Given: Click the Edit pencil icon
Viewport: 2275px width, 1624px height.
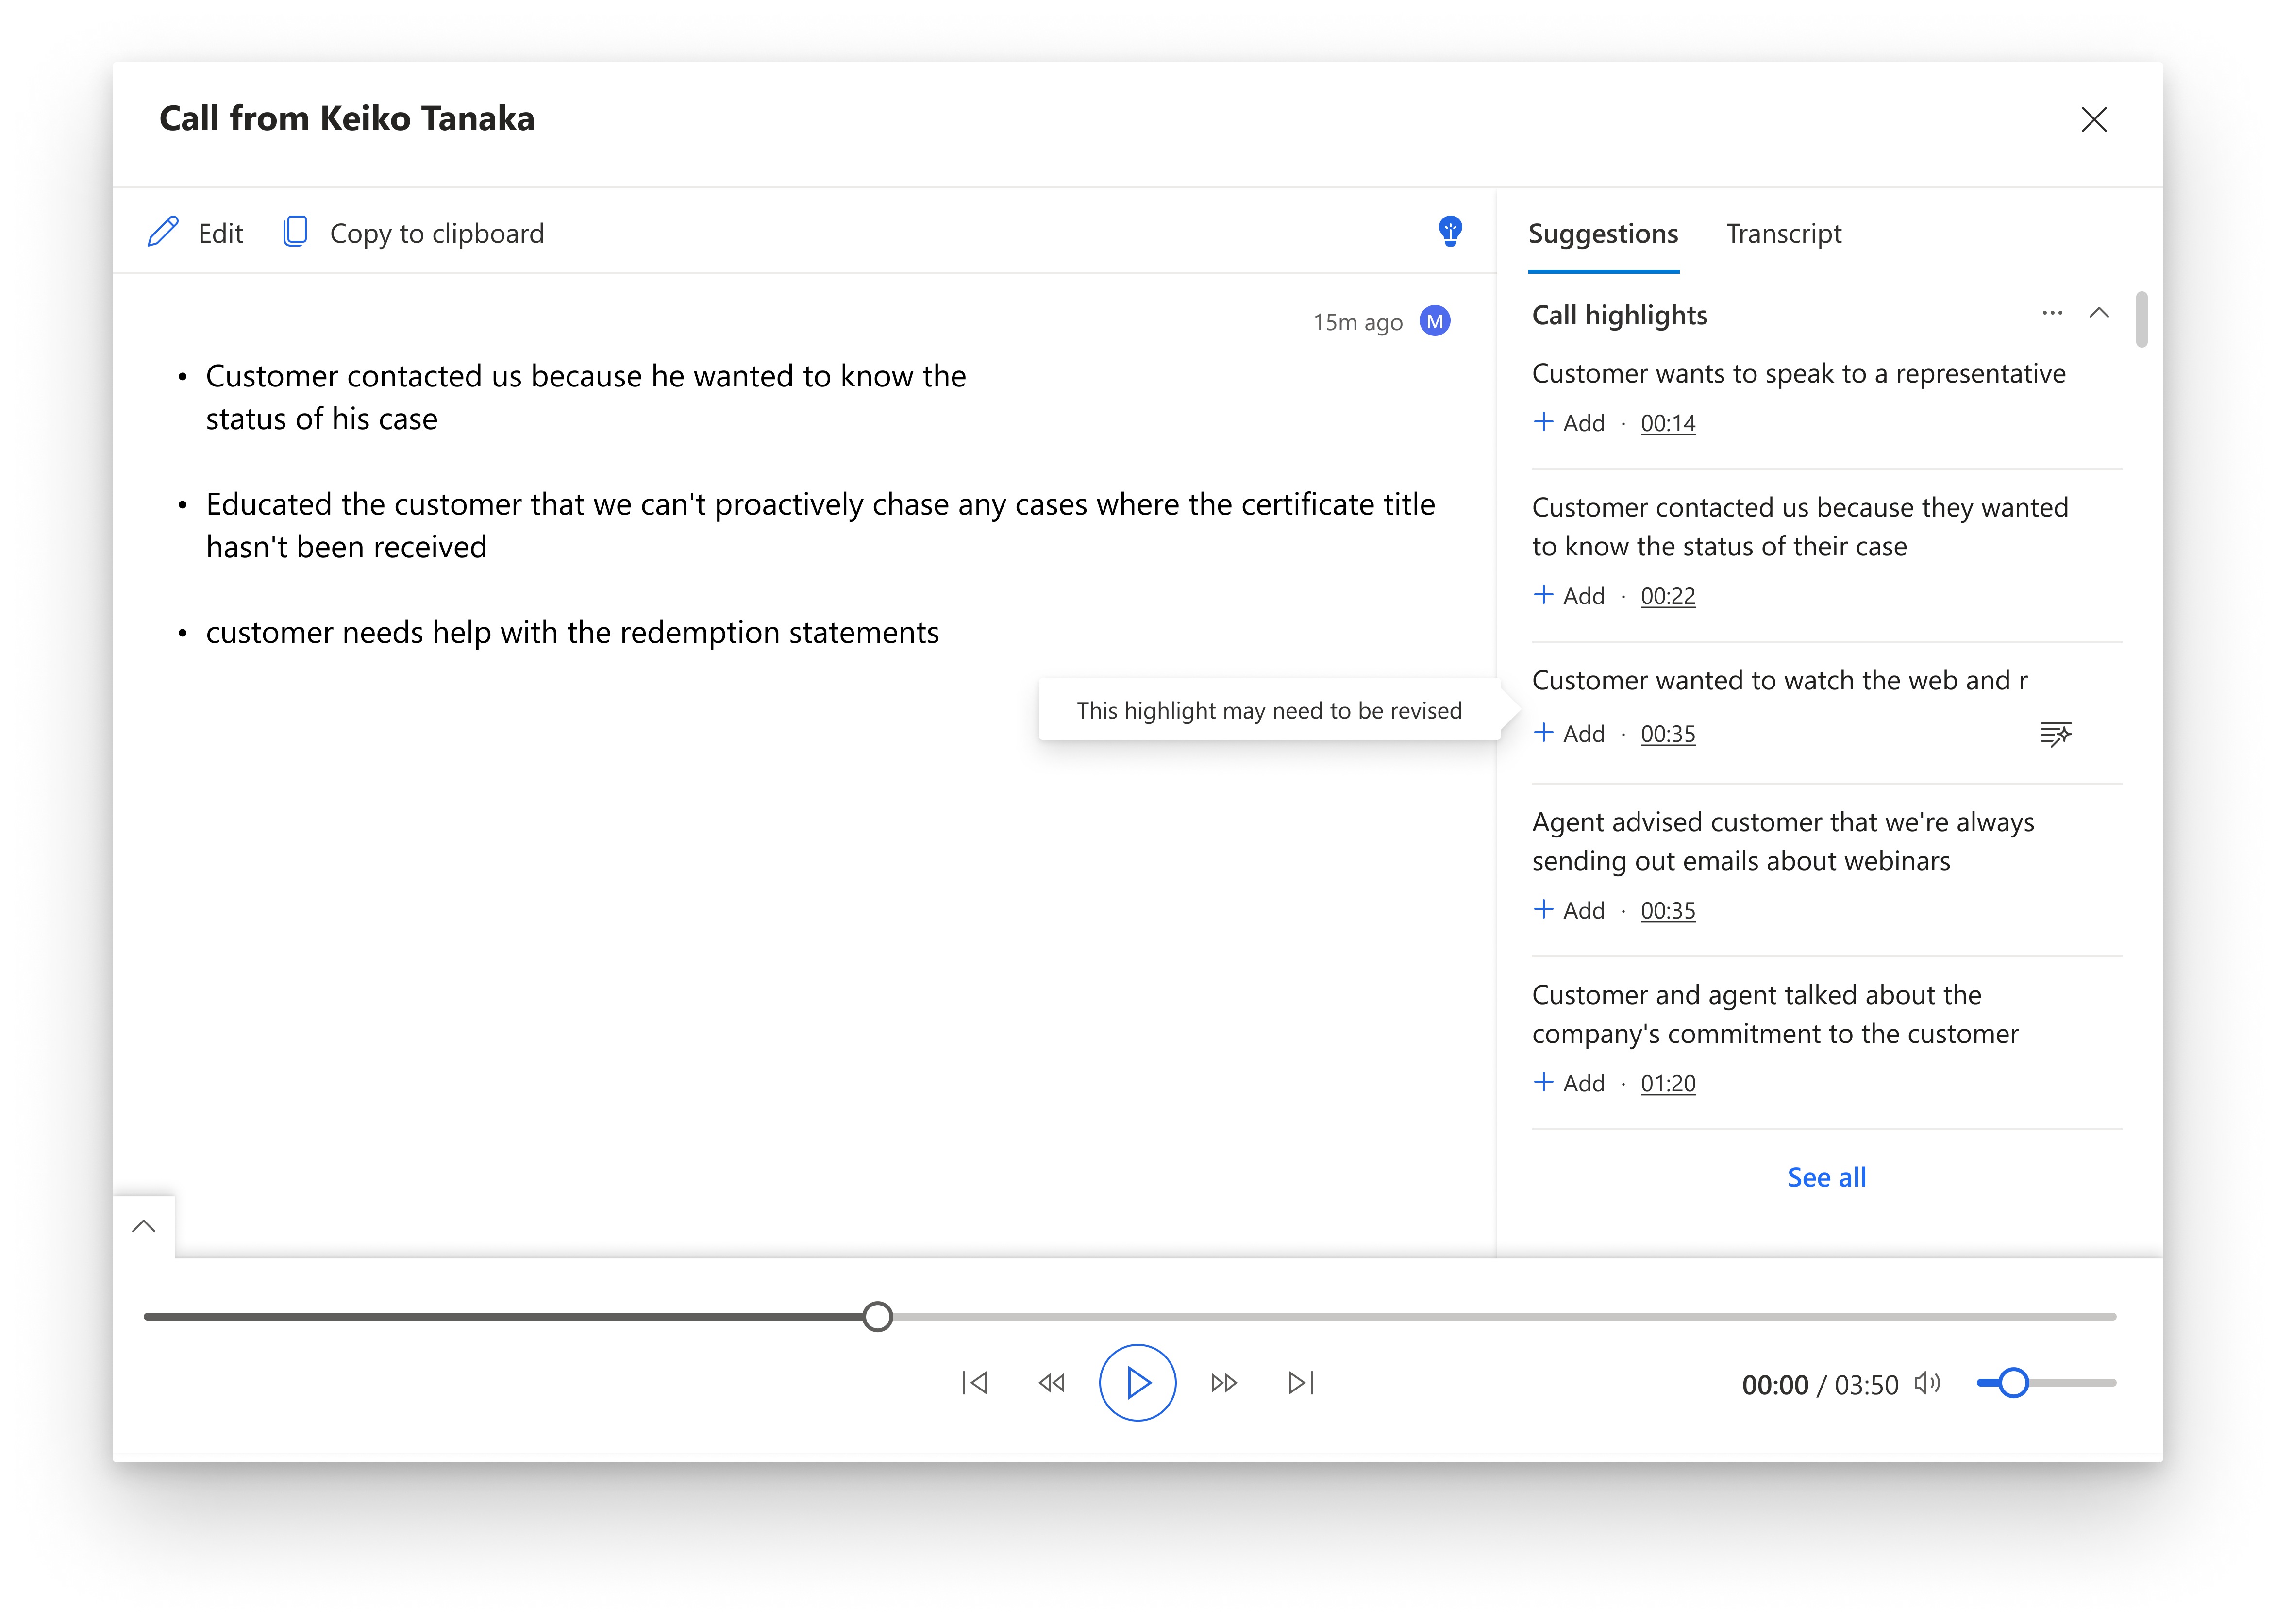Looking at the screenshot, I should pyautogui.click(x=163, y=232).
